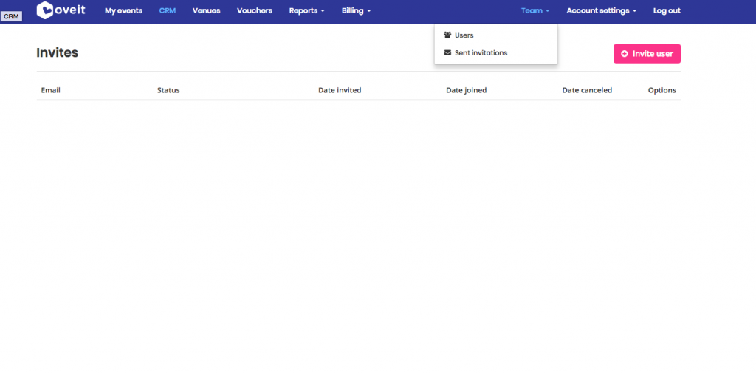The width and height of the screenshot is (756, 373).
Task: Click the plus icon on Invite user
Action: tap(625, 54)
